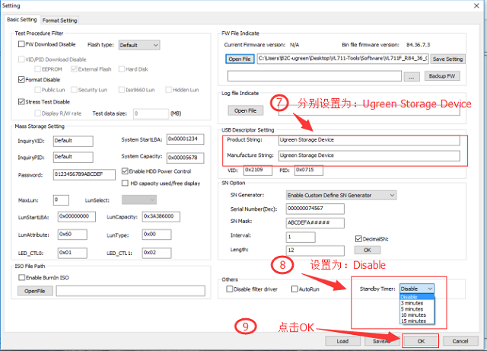Image resolution: width=487 pixels, height=351 pixels.
Task: Toggle Stress Test Disable checkbox
Action: click(21, 102)
